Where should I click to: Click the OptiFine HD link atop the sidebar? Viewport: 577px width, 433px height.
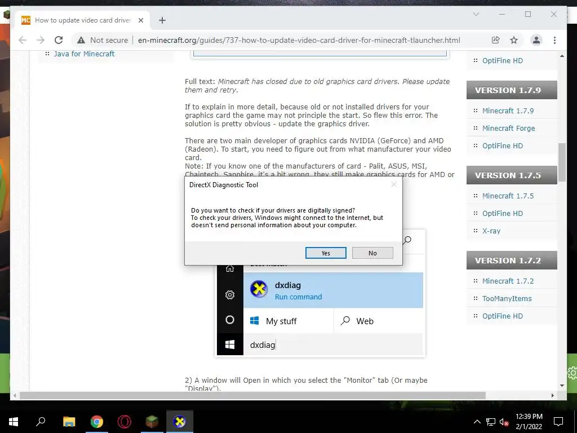click(x=502, y=61)
